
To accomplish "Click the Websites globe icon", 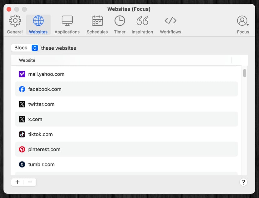I will (x=38, y=21).
